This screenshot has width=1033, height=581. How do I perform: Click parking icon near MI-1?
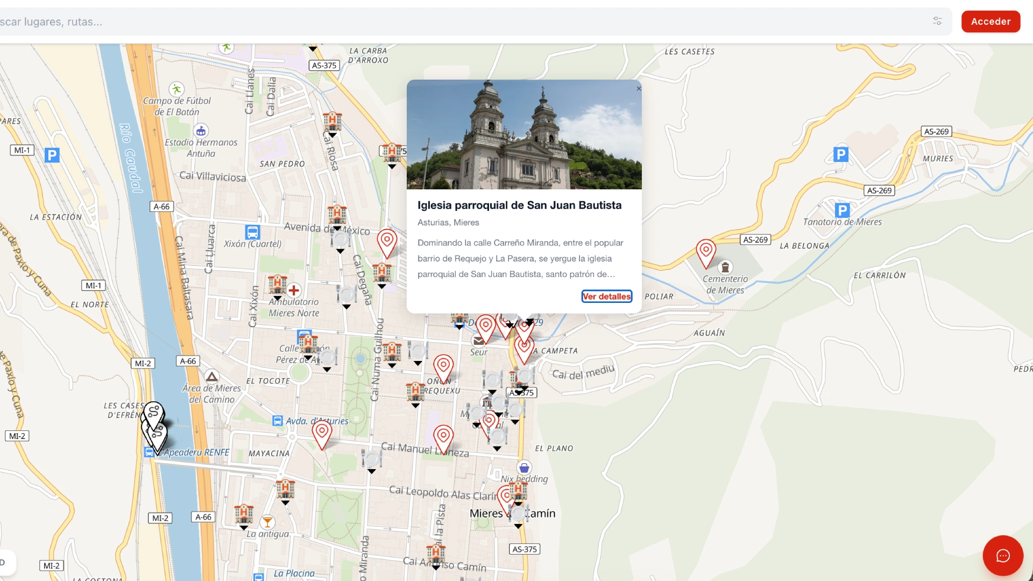(52, 155)
